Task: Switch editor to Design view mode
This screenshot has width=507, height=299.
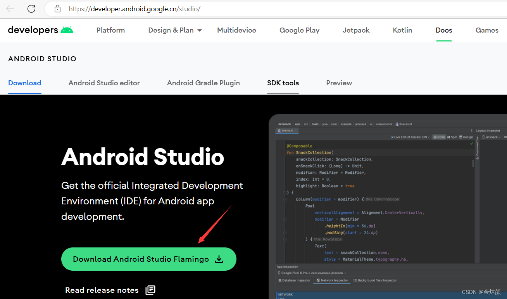Action: 466,137
